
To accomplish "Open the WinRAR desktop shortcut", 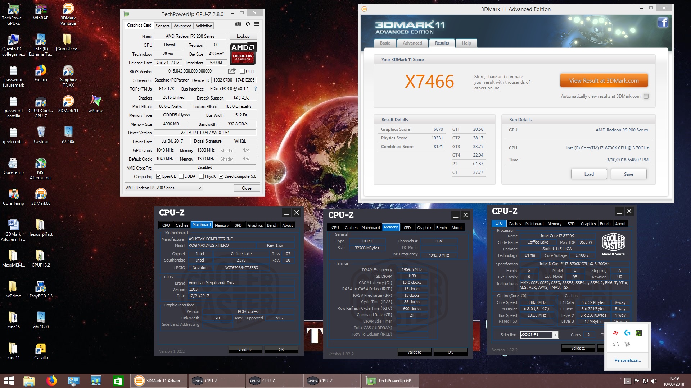I will pos(41,12).
